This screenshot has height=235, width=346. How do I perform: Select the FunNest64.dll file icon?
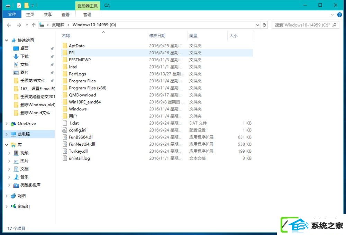tap(65, 144)
